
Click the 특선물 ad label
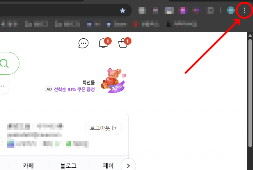tap(88, 83)
